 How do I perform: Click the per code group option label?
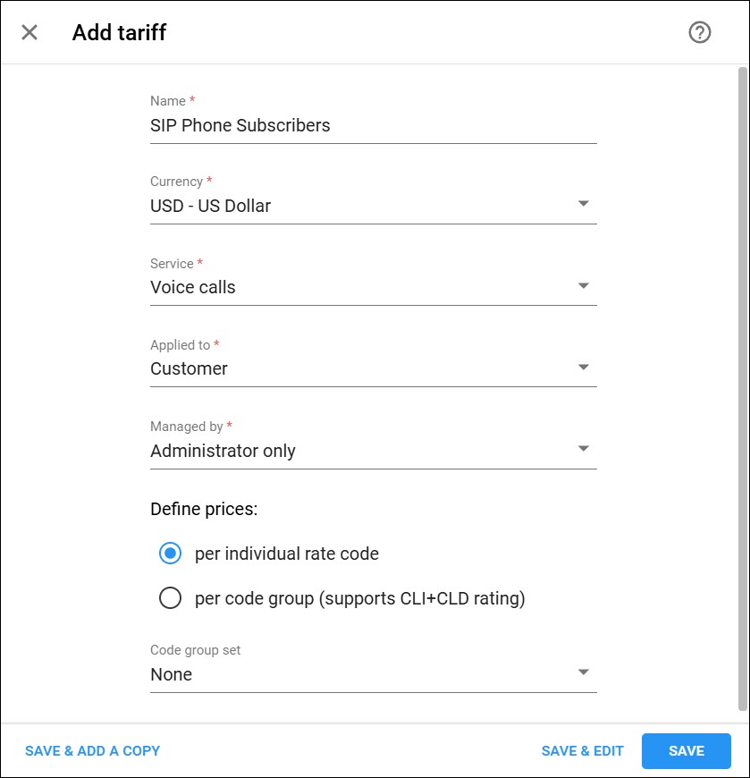359,598
